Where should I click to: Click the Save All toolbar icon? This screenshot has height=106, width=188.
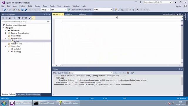[x=26, y=10]
